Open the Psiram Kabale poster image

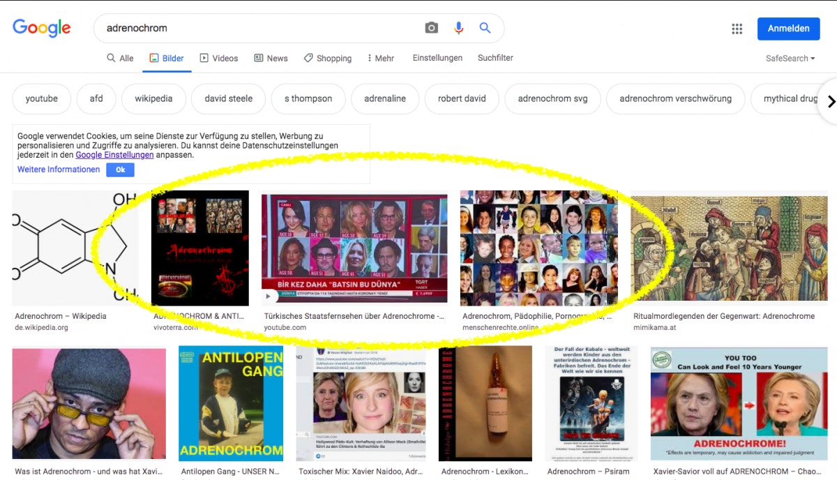pyautogui.click(x=591, y=403)
